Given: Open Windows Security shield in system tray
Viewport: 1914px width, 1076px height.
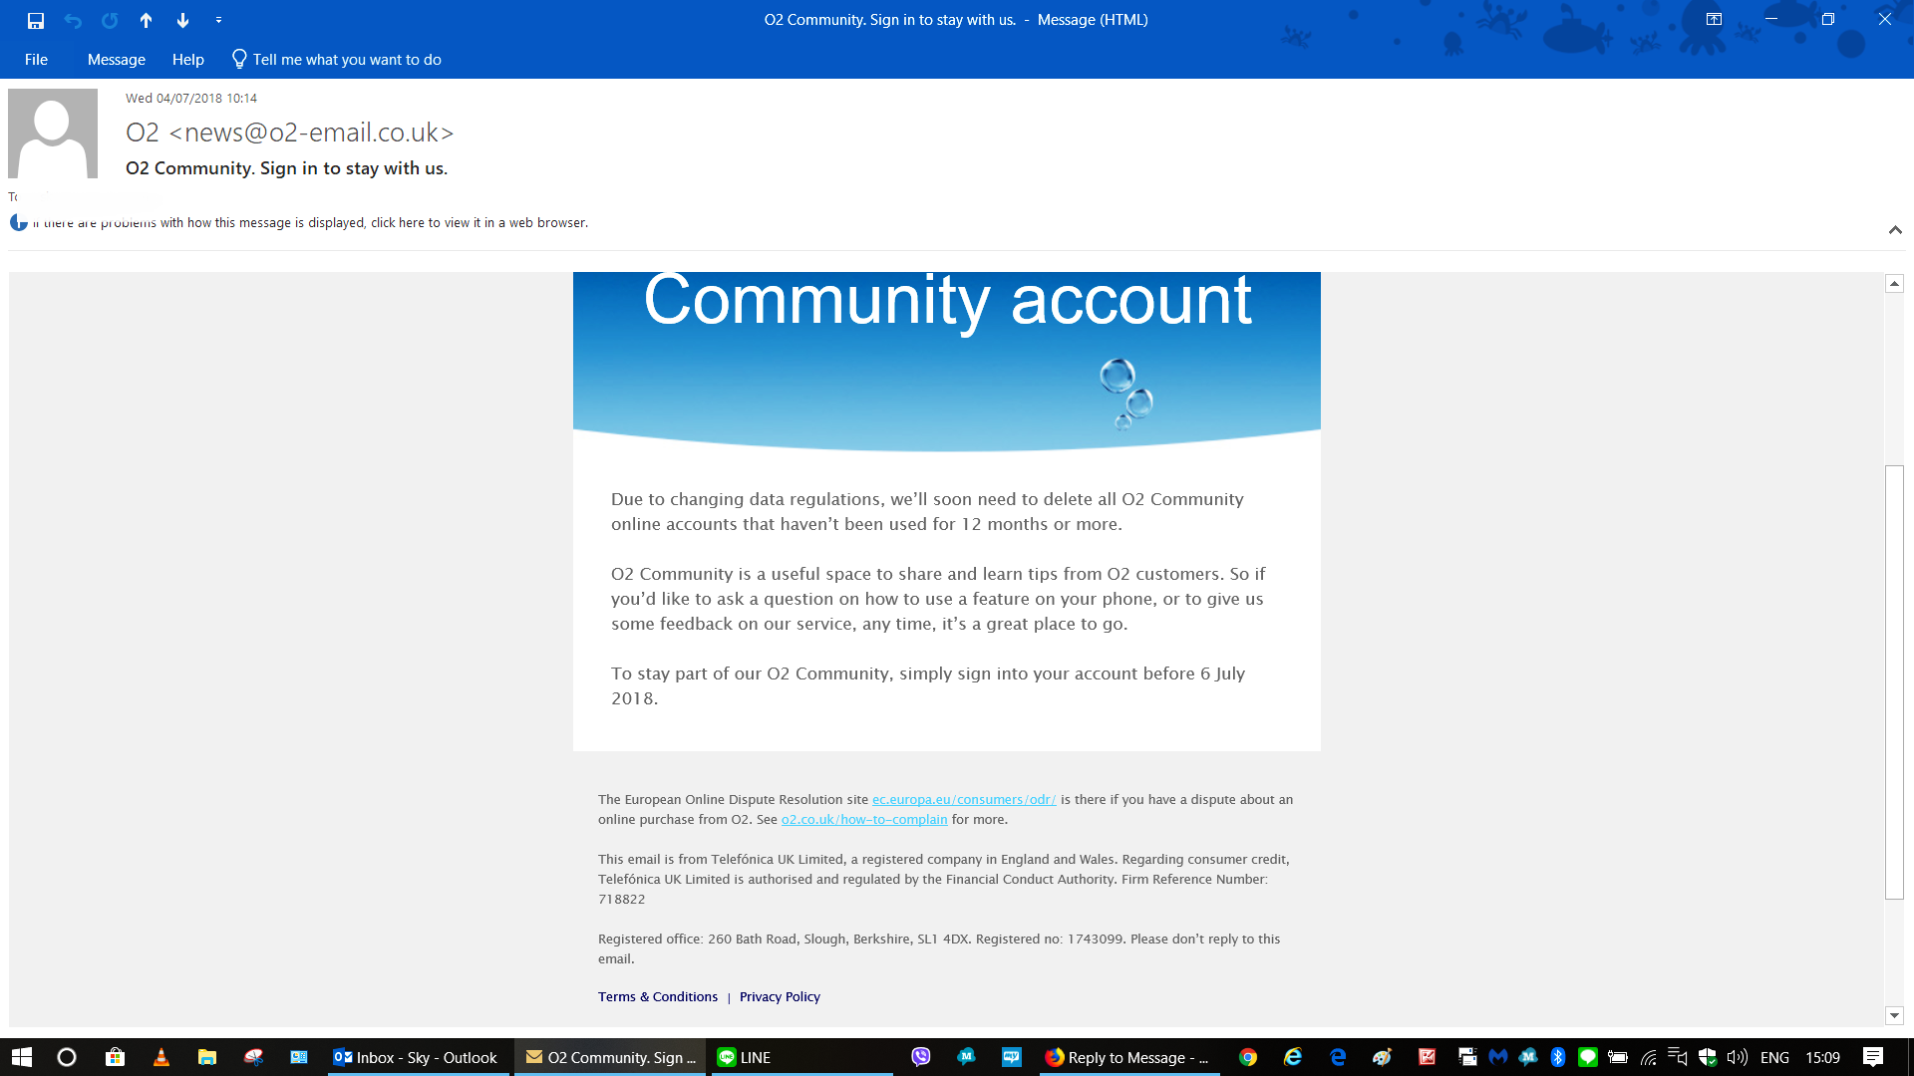Looking at the screenshot, I should pyautogui.click(x=1708, y=1058).
